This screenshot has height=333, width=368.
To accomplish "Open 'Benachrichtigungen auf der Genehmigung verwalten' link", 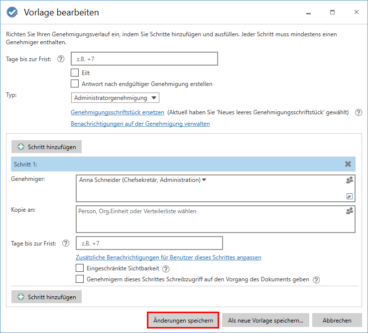I will click(140, 124).
